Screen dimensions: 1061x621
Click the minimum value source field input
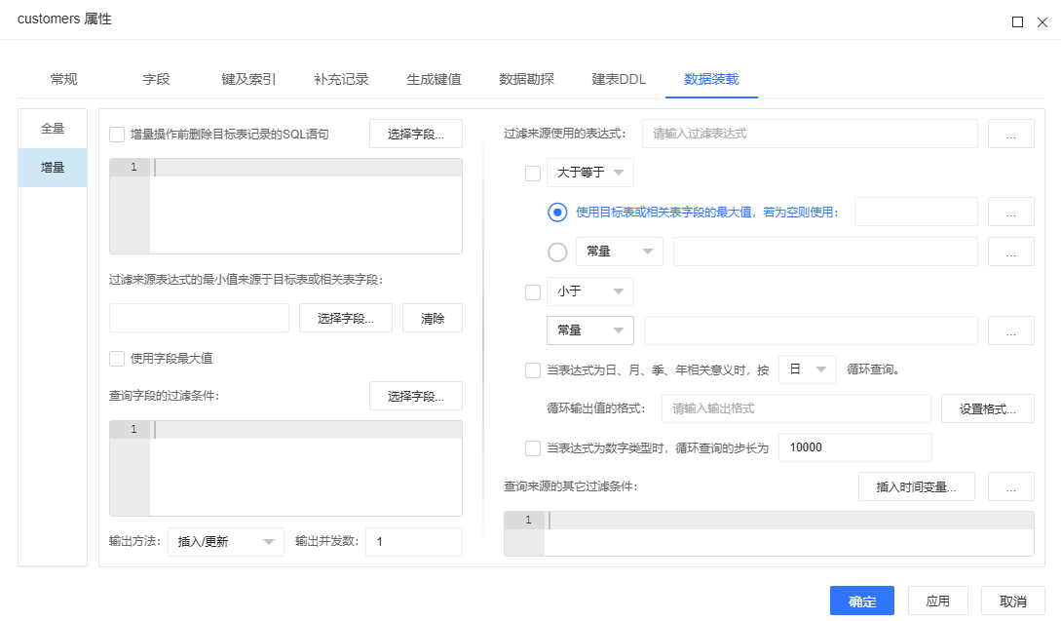pos(199,318)
